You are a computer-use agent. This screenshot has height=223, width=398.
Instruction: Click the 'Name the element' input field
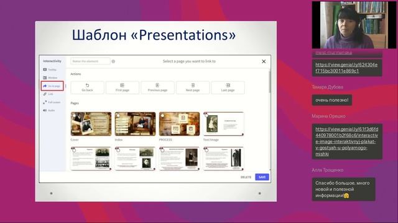click(x=90, y=61)
